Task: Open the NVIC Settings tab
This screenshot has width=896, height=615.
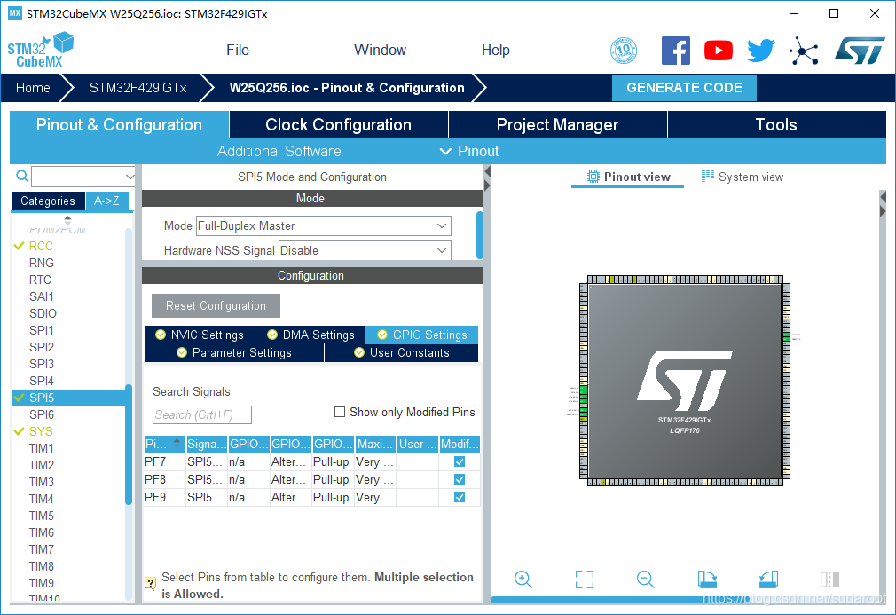Action: (200, 335)
